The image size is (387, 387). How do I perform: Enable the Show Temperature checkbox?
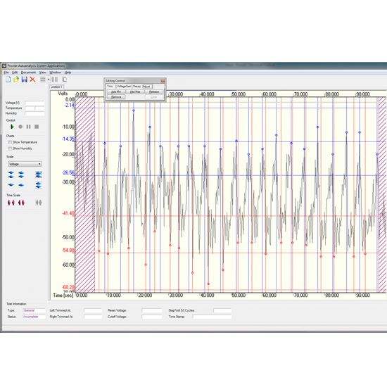10,142
